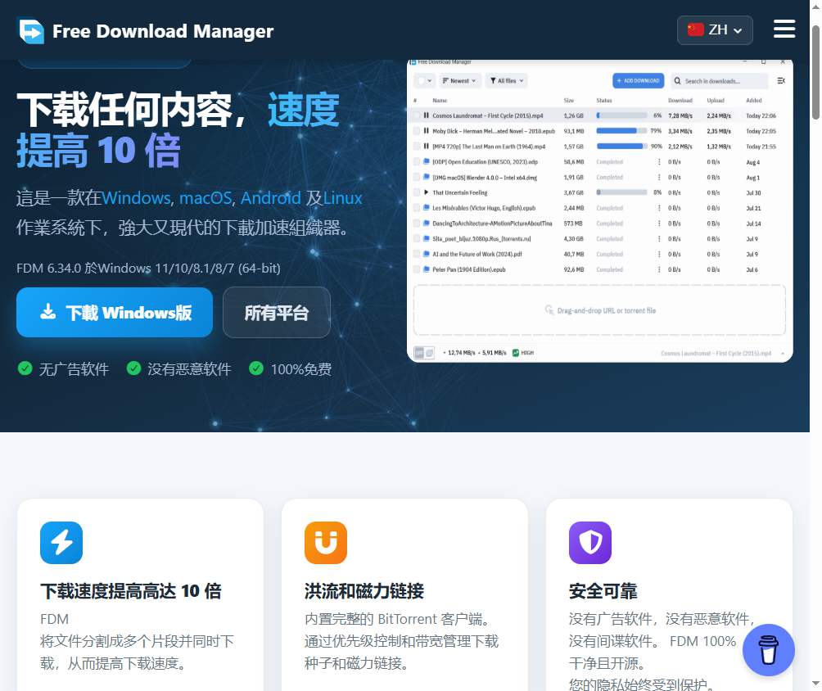Click pause icon for Cosmos Laundromat download
The width and height of the screenshot is (822, 691).
click(x=427, y=115)
